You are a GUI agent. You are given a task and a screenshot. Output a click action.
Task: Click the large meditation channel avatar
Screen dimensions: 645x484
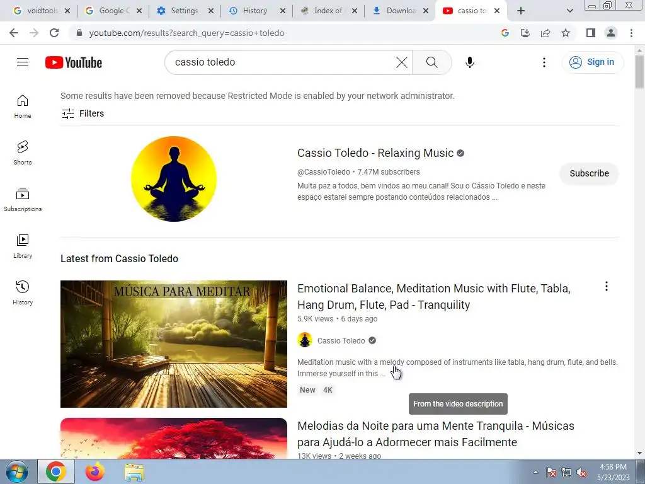[x=174, y=179]
